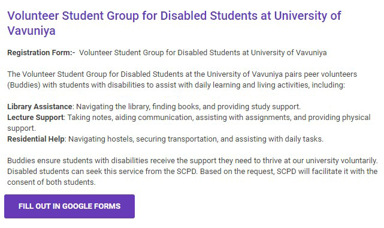Click the text Taking notes, aiding communication

(130, 118)
